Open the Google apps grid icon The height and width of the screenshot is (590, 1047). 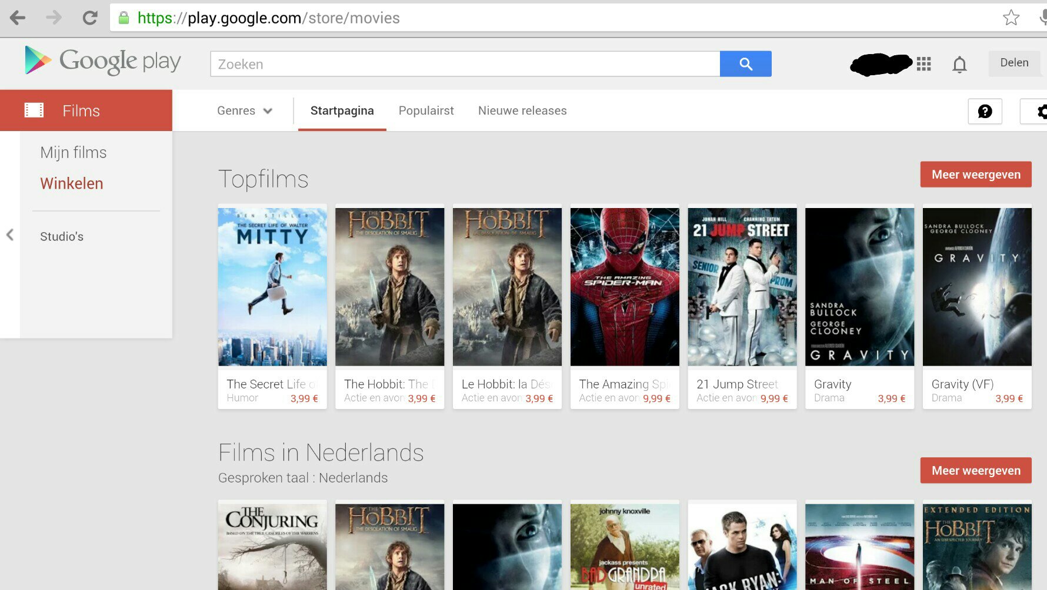(923, 64)
